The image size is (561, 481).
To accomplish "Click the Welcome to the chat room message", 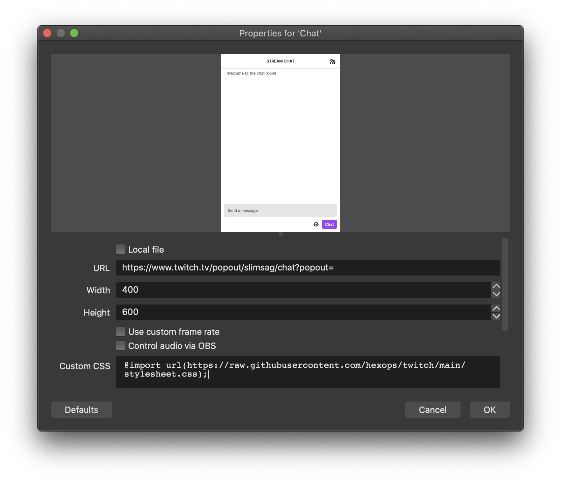I will [x=251, y=73].
